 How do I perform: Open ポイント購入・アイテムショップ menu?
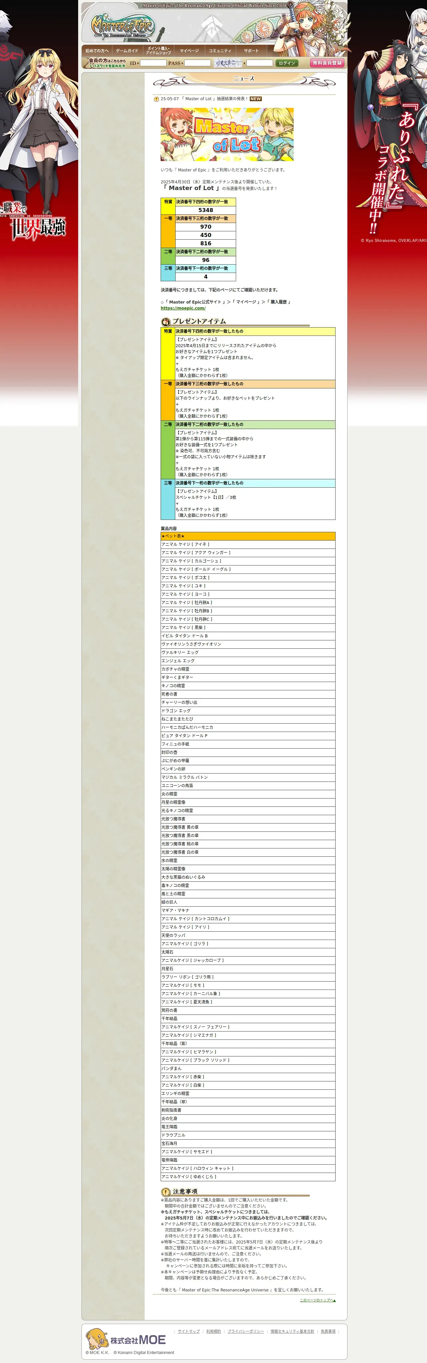coord(158,51)
